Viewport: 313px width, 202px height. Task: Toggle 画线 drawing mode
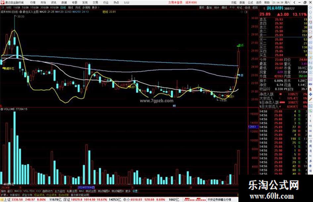click(x=224, y=7)
